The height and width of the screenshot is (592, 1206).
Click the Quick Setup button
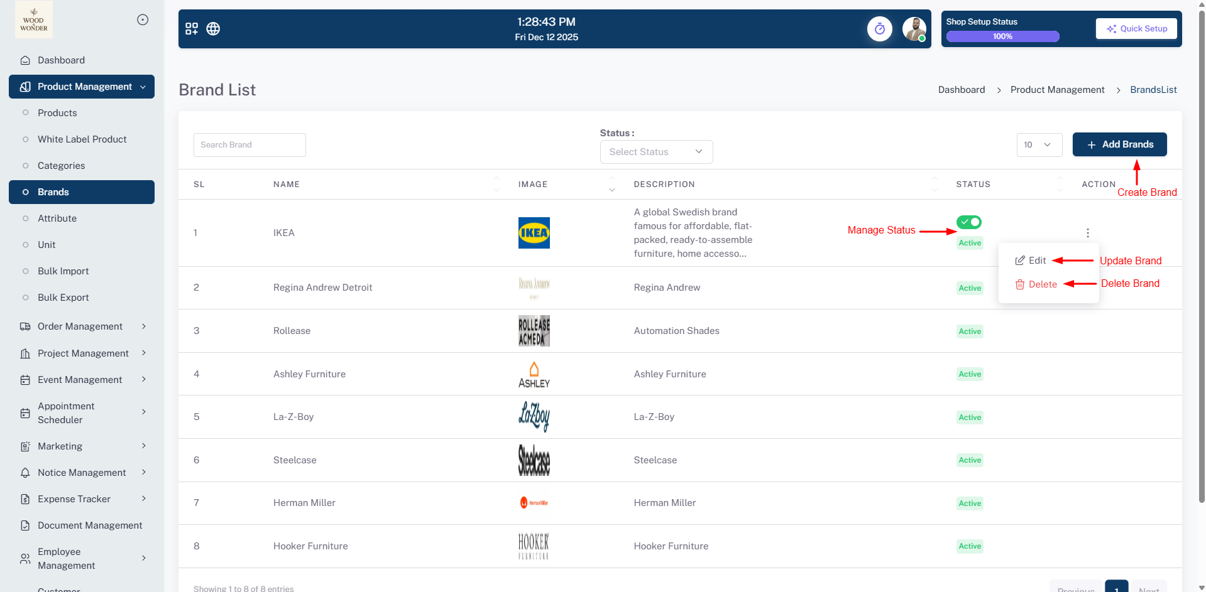click(1136, 29)
